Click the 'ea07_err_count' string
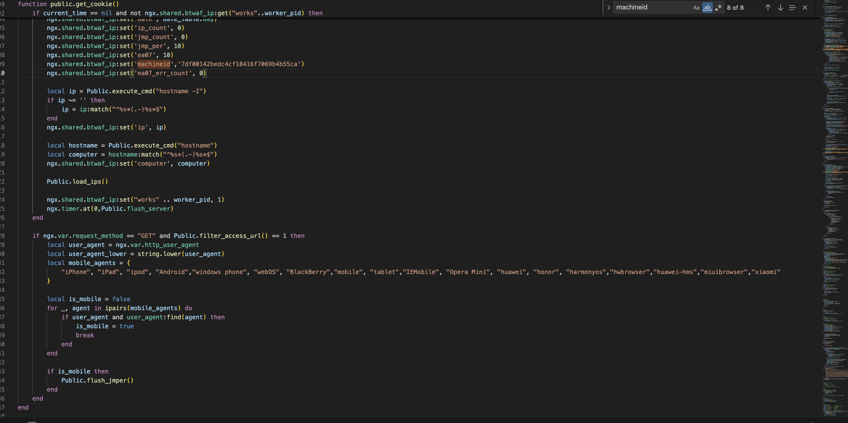The width and height of the screenshot is (848, 423). click(x=163, y=73)
